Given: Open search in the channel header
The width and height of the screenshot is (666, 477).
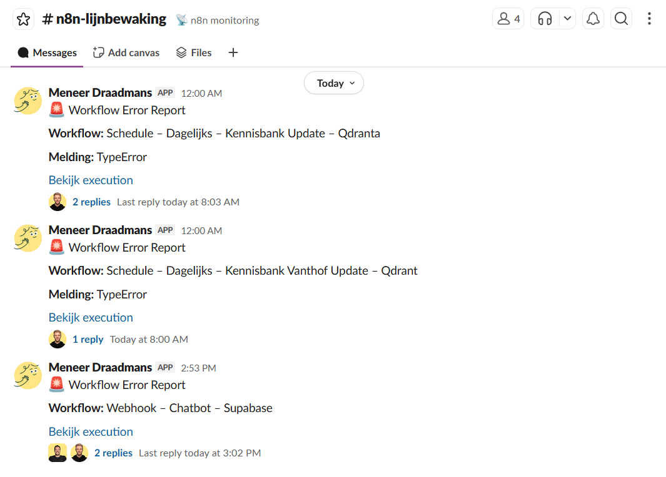Looking at the screenshot, I should click(x=621, y=18).
